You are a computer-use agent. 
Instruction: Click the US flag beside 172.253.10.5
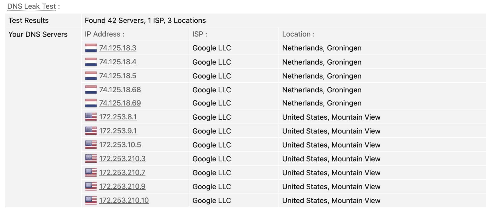pos(91,145)
